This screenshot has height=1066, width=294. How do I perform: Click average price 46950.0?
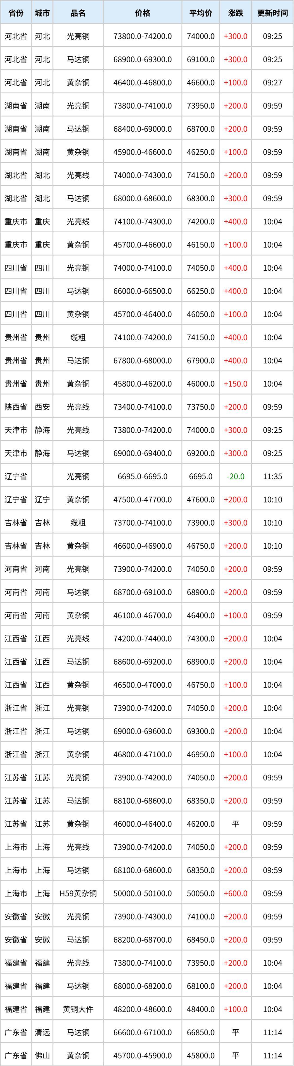pos(201,755)
